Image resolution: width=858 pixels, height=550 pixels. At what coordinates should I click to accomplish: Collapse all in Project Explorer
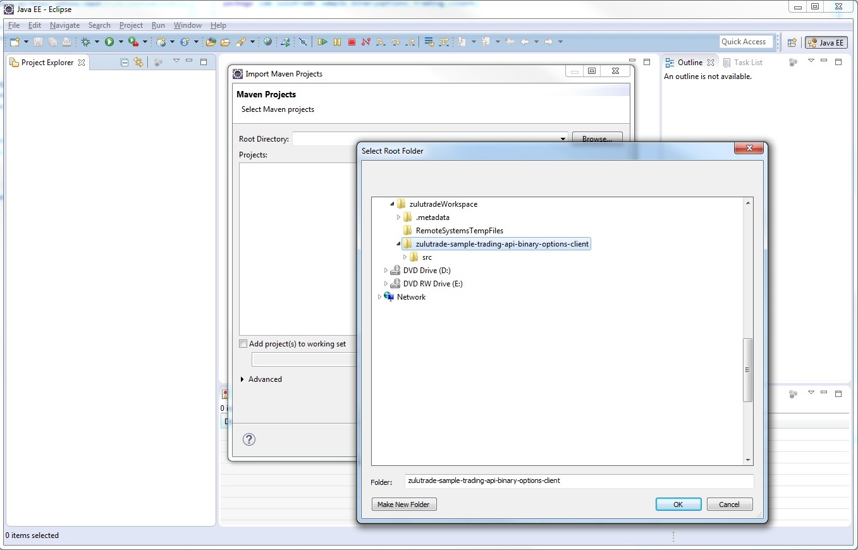pyautogui.click(x=125, y=62)
